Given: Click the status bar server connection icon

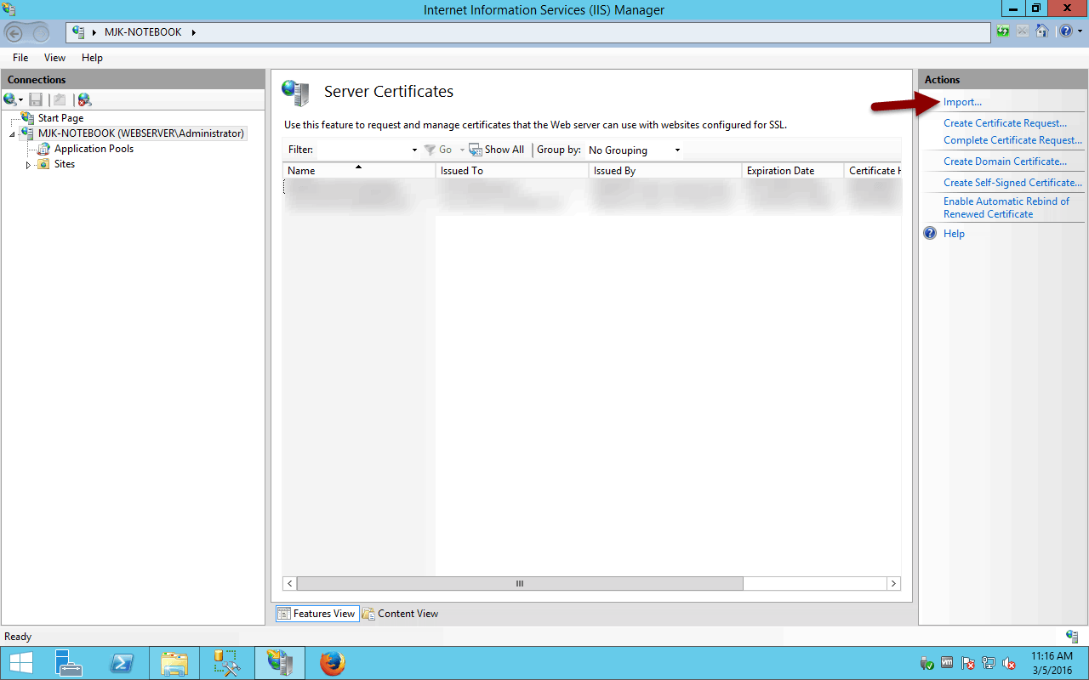Looking at the screenshot, I should (x=1072, y=636).
